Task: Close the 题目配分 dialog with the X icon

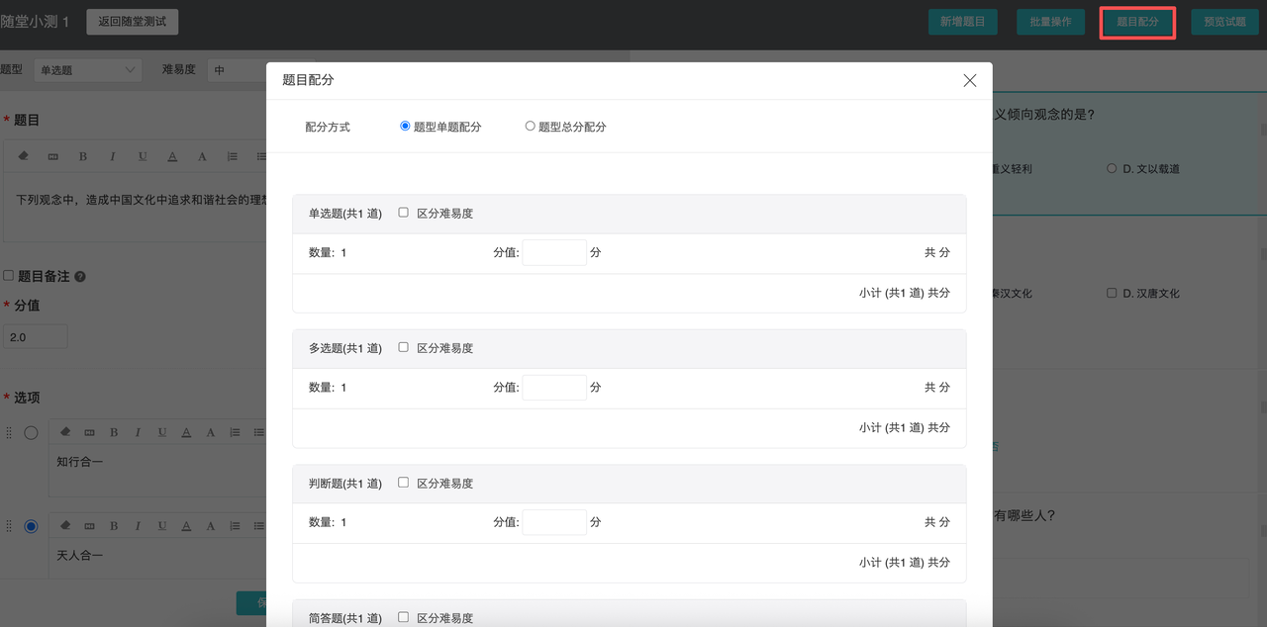Action: click(x=970, y=80)
